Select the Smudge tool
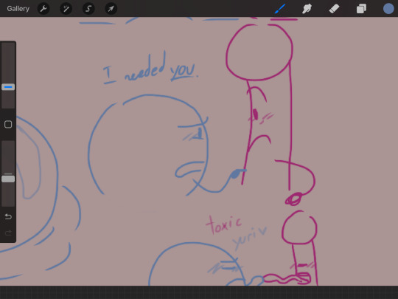Viewport: 398px width, 299px height. [307, 9]
